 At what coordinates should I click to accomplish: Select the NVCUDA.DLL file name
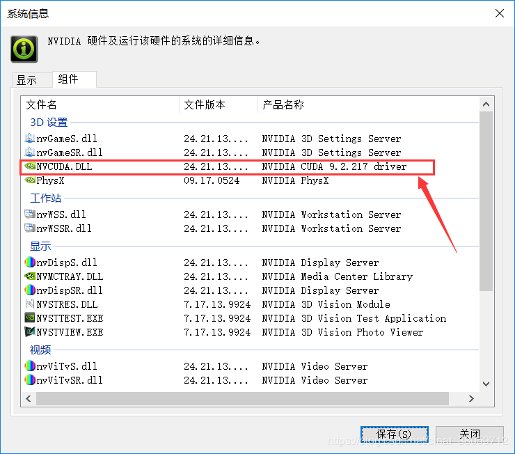pyautogui.click(x=64, y=166)
